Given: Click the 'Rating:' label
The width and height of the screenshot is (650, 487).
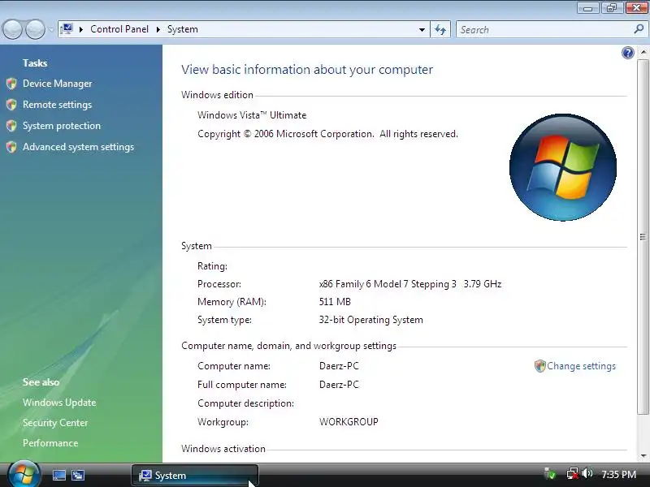Looking at the screenshot, I should coord(212,266).
